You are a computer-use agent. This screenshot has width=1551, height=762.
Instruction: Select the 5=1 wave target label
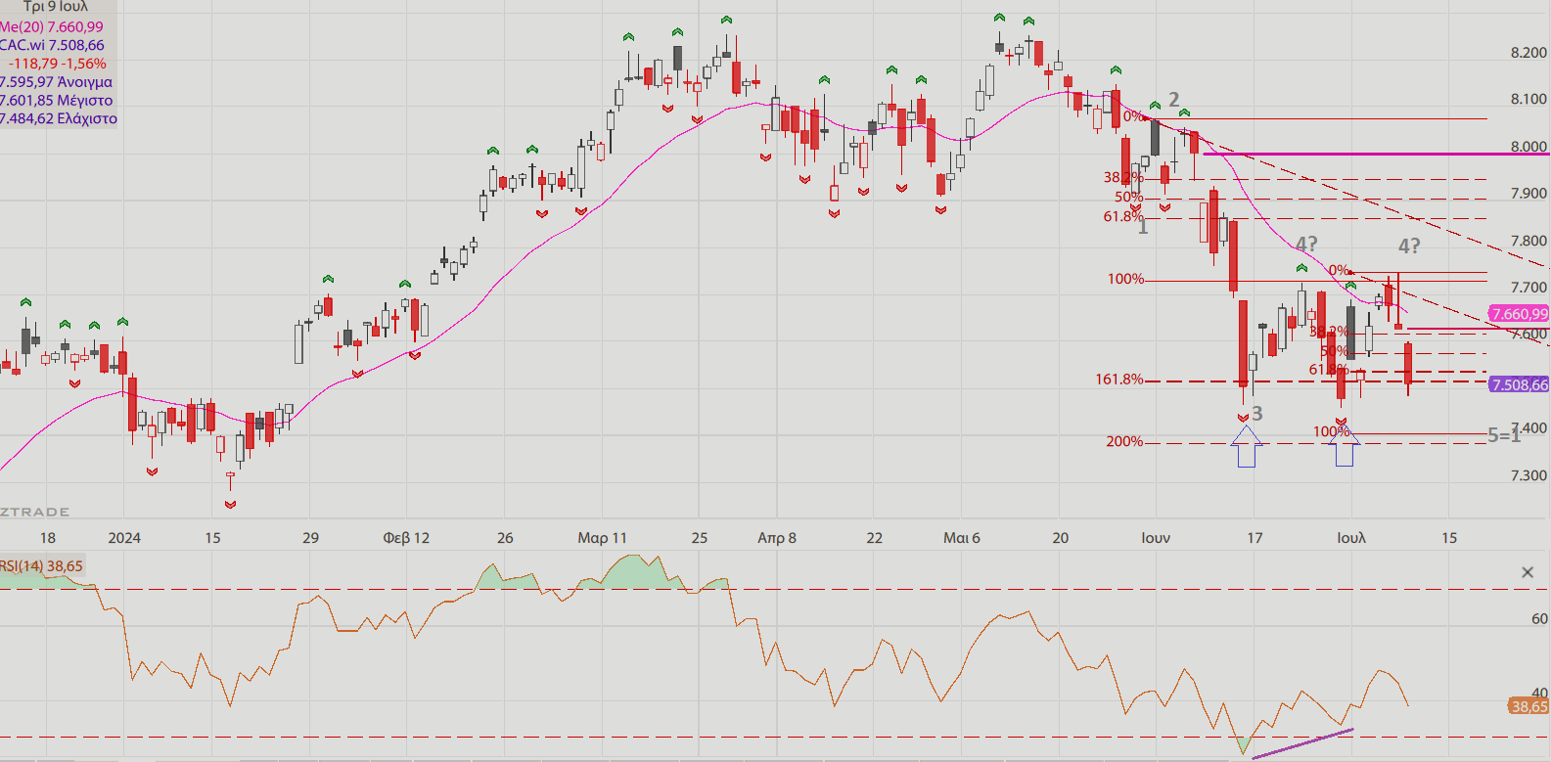pyautogui.click(x=1504, y=435)
